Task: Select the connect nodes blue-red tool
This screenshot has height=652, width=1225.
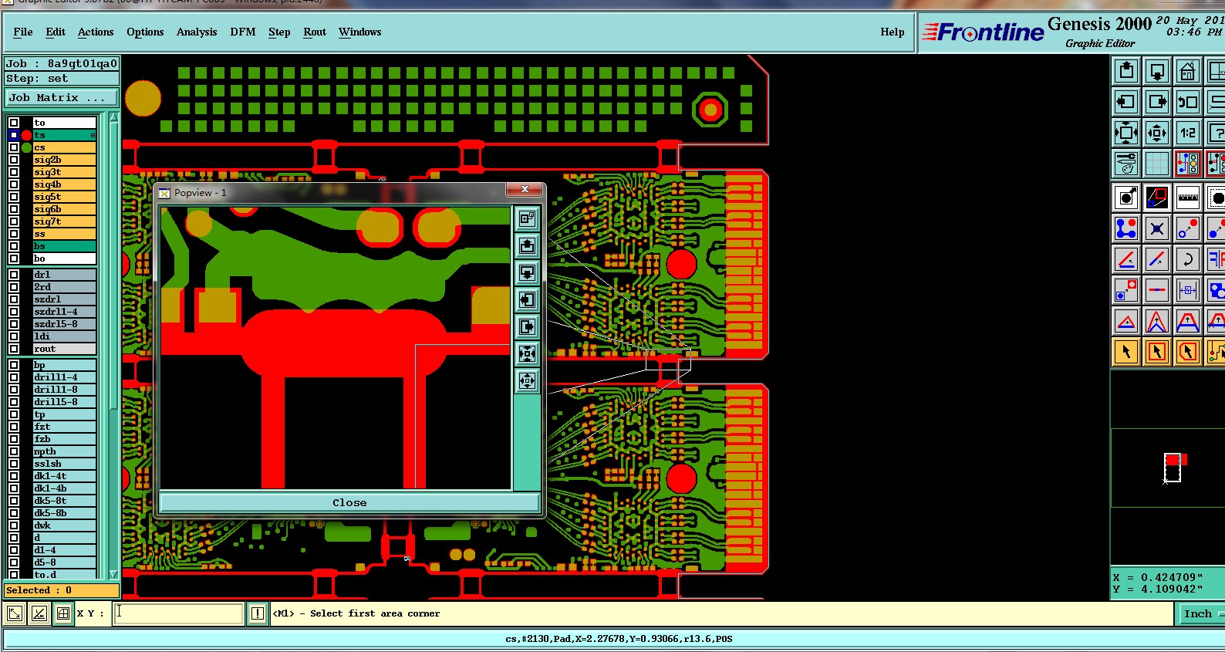Action: 1126,228
